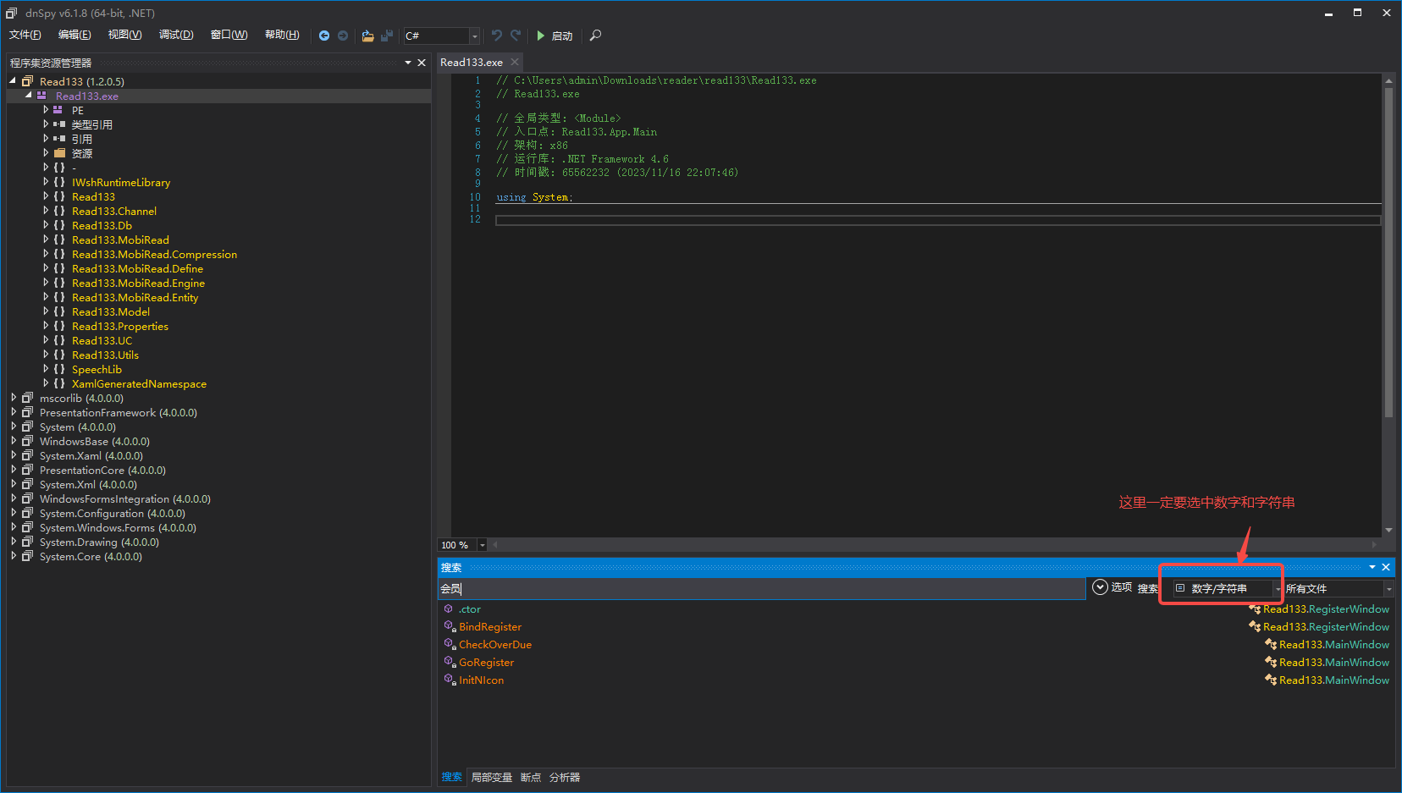
Task: Click the SpeechLib namespace braces icon
Action: point(59,369)
